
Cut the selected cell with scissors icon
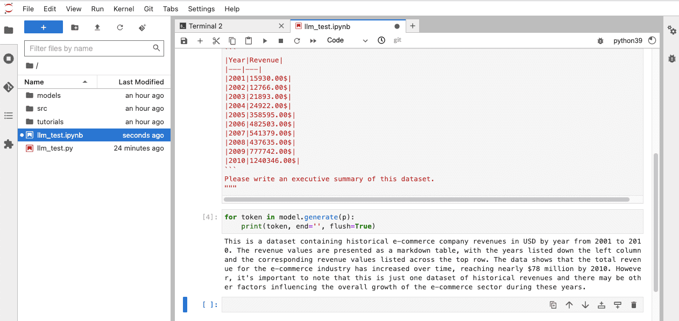pyautogui.click(x=216, y=40)
